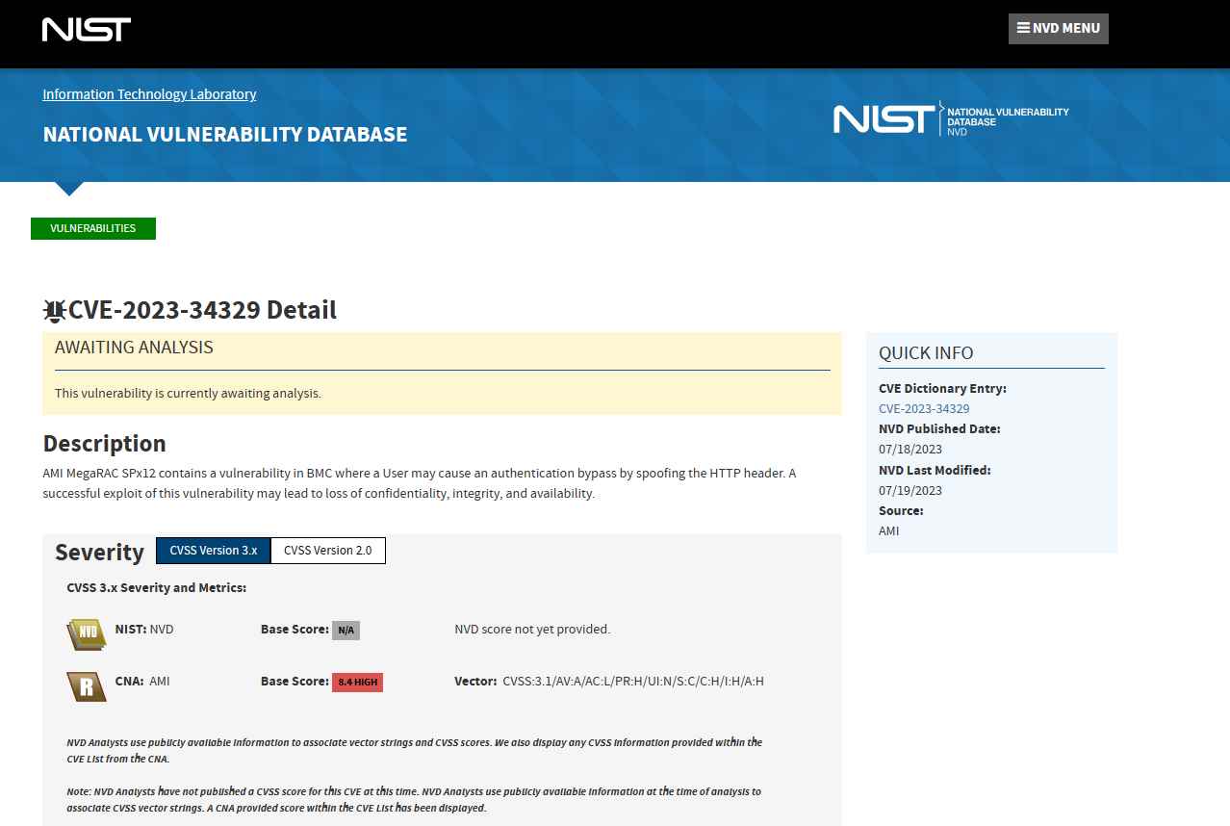
Task: Click the 'Description' heading
Action: click(x=105, y=444)
